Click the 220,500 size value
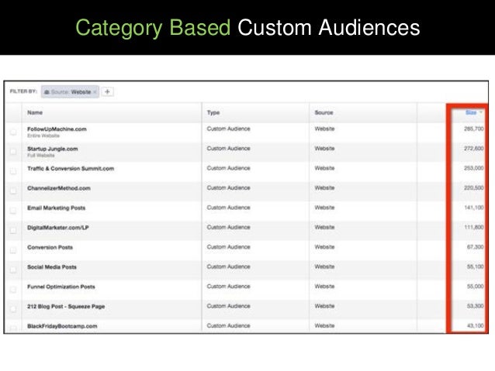Screen dimensions: 495x371 (473, 188)
